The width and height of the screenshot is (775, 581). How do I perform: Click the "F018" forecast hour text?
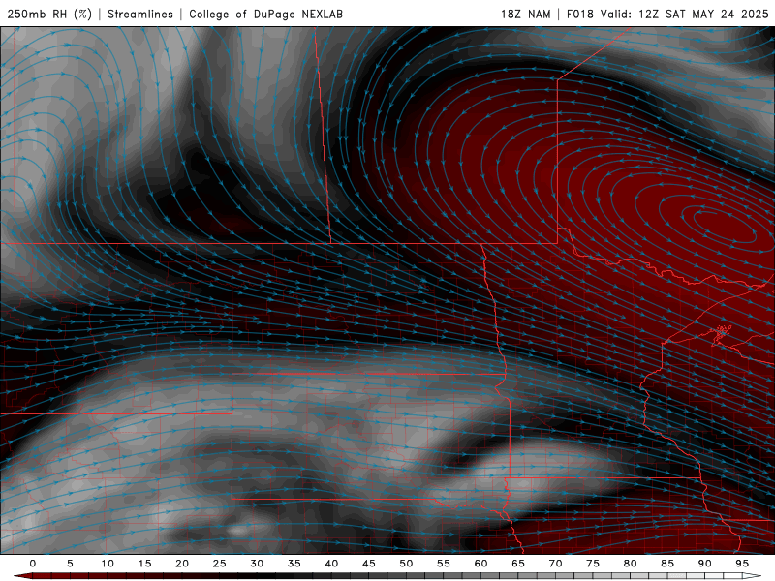click(579, 14)
